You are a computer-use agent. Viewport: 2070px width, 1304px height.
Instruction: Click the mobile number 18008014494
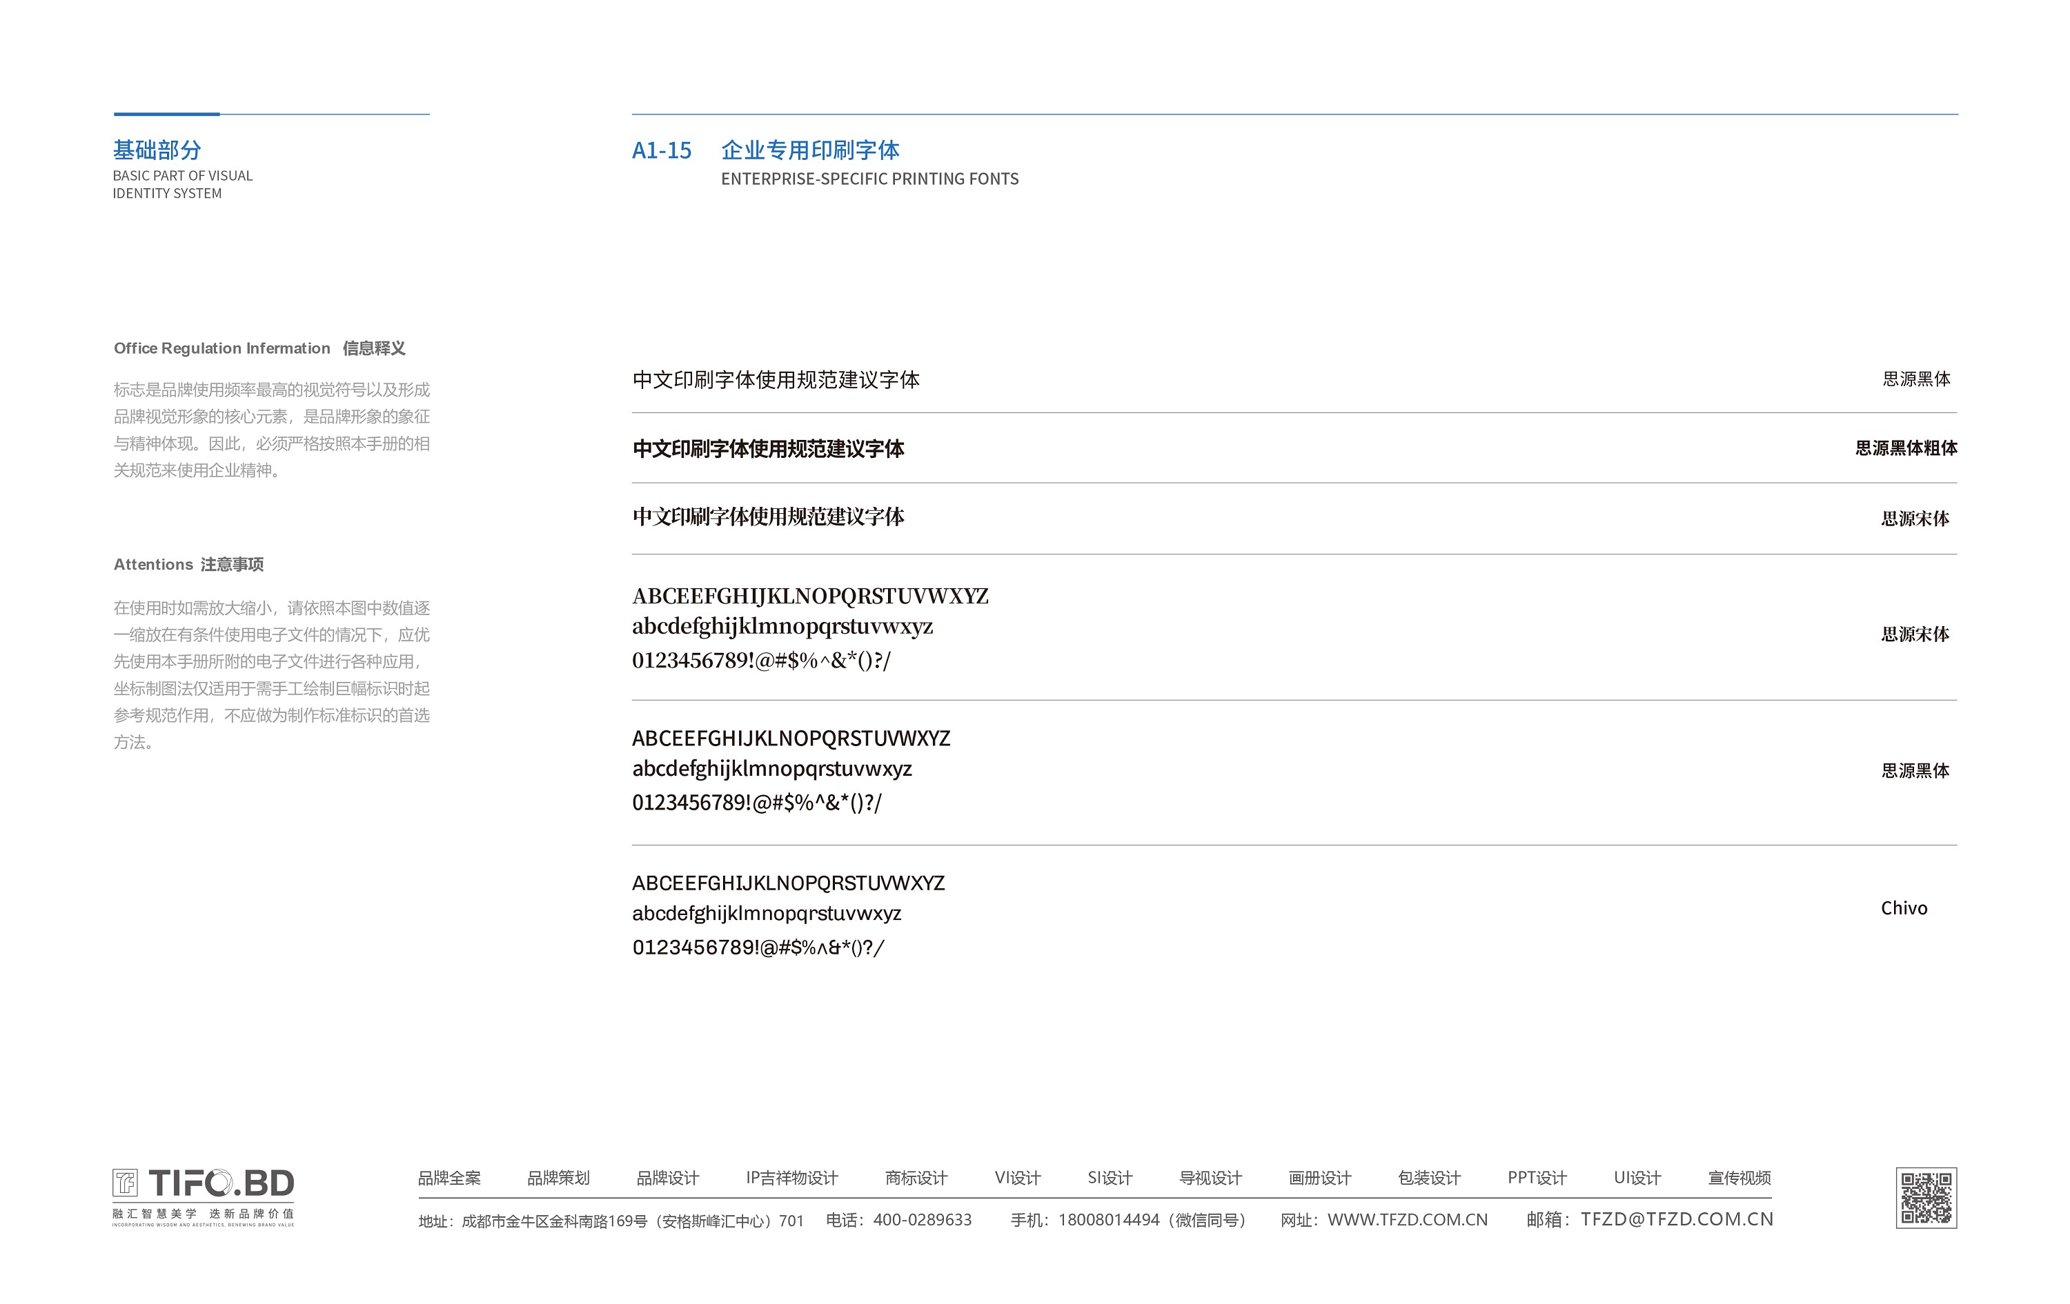pyautogui.click(x=1109, y=1220)
